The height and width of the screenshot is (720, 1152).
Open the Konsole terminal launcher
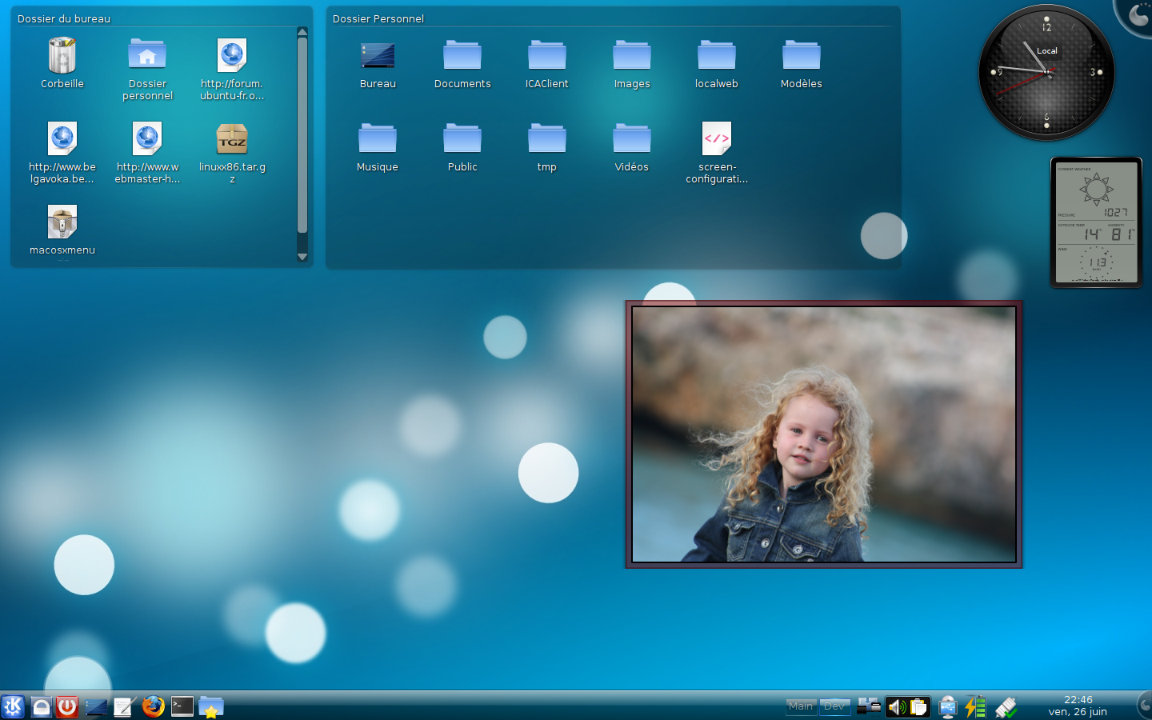point(182,706)
